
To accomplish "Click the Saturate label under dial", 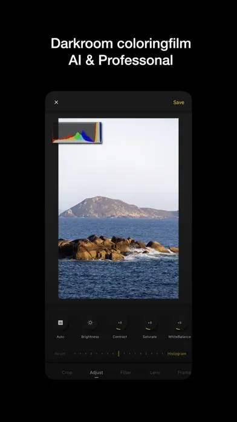I will click(149, 337).
